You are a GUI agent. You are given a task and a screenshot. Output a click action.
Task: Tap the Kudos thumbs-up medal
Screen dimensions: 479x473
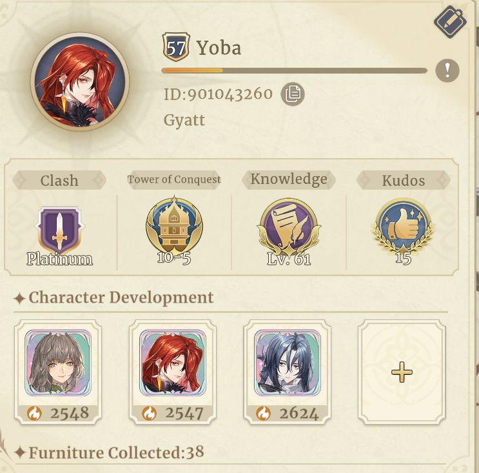point(403,231)
